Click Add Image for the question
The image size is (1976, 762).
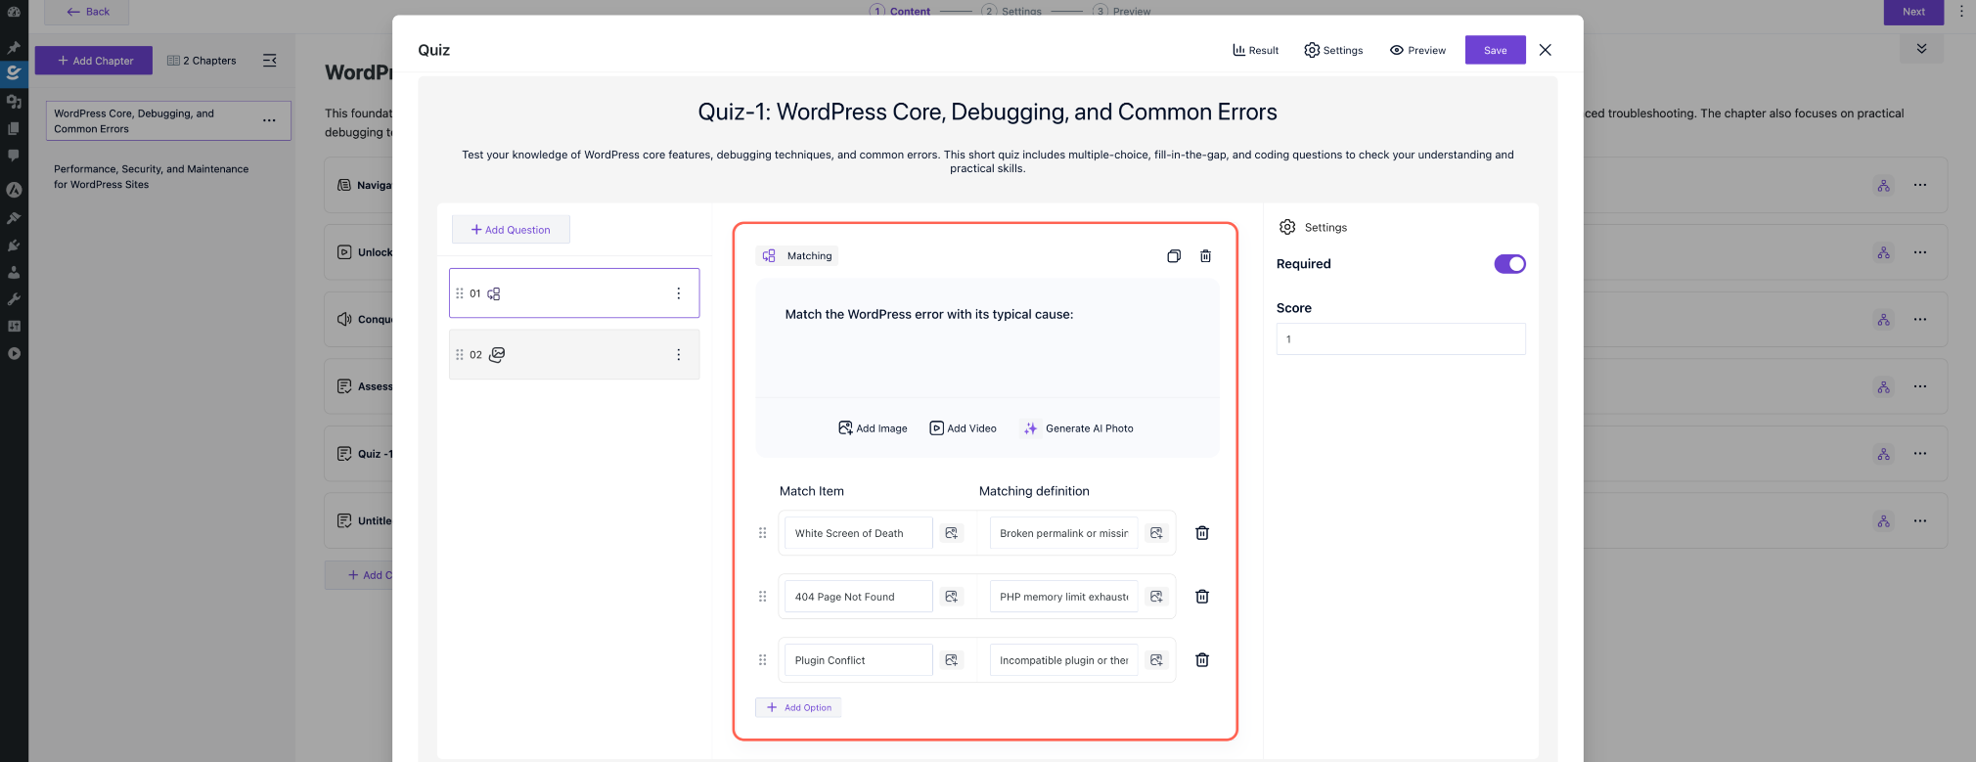(873, 428)
